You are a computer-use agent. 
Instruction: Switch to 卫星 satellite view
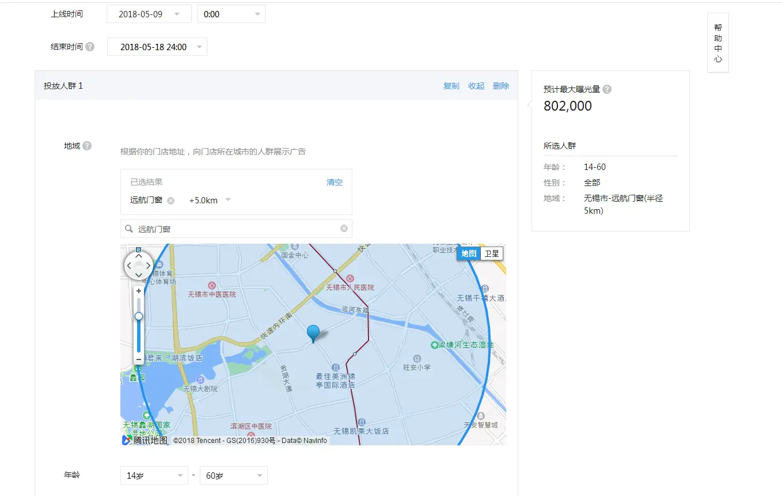point(492,253)
